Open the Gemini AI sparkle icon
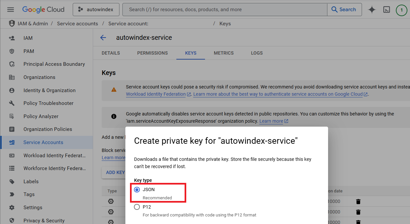This screenshot has height=224, width=410. click(x=372, y=10)
